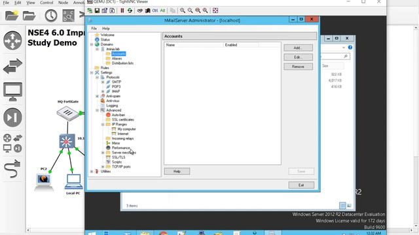The height and width of the screenshot is (235, 419).
Task: Open GNS3 Edit menu
Action: point(18,3)
